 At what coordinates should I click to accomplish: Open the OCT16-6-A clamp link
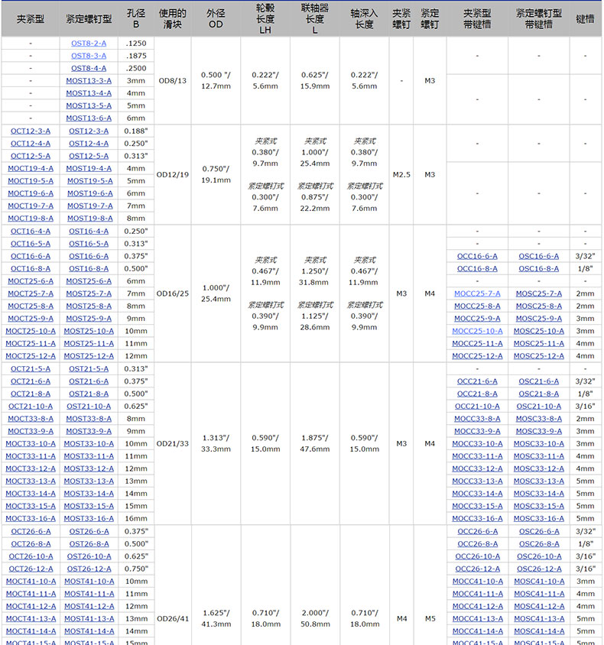click(31, 257)
